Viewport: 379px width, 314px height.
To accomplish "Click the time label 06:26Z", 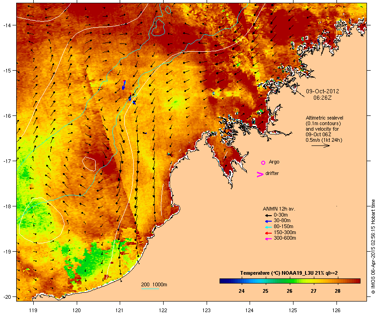I will point(323,98).
